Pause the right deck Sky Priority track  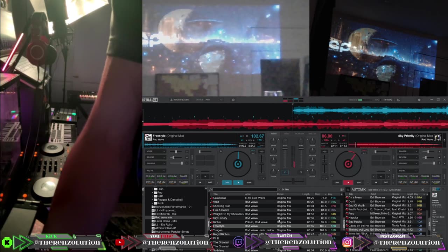tap(348, 182)
